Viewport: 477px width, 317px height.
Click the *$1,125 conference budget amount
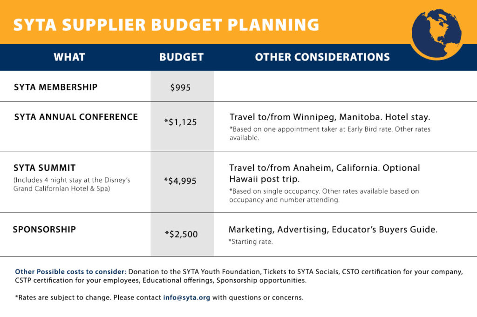pyautogui.click(x=180, y=122)
